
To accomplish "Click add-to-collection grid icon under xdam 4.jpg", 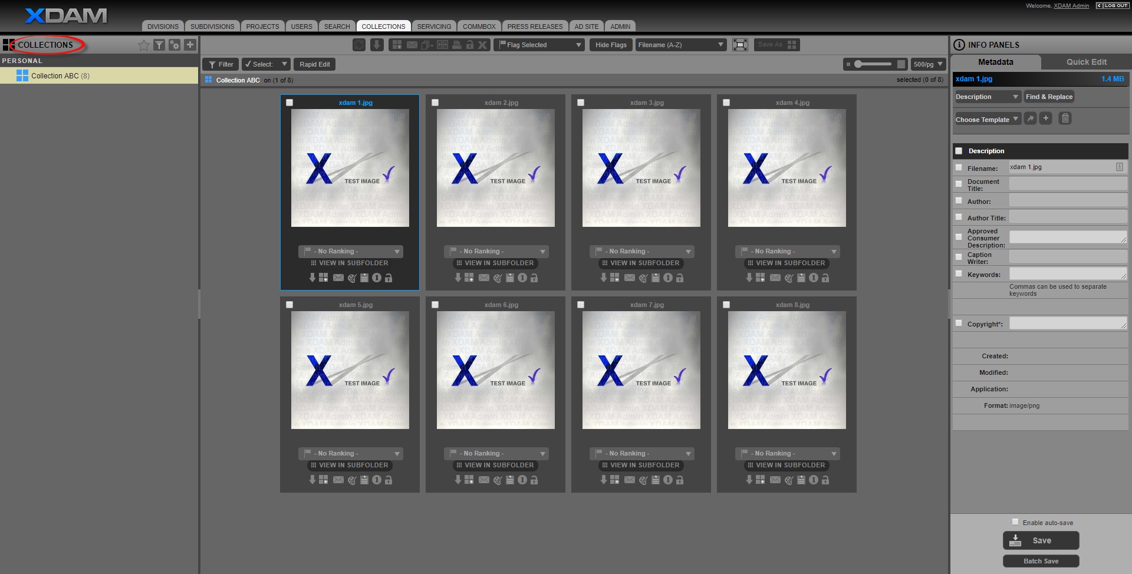I will [760, 278].
